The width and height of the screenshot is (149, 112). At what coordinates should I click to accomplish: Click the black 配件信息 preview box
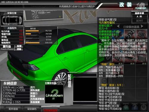pyautogui.click(x=85, y=89)
